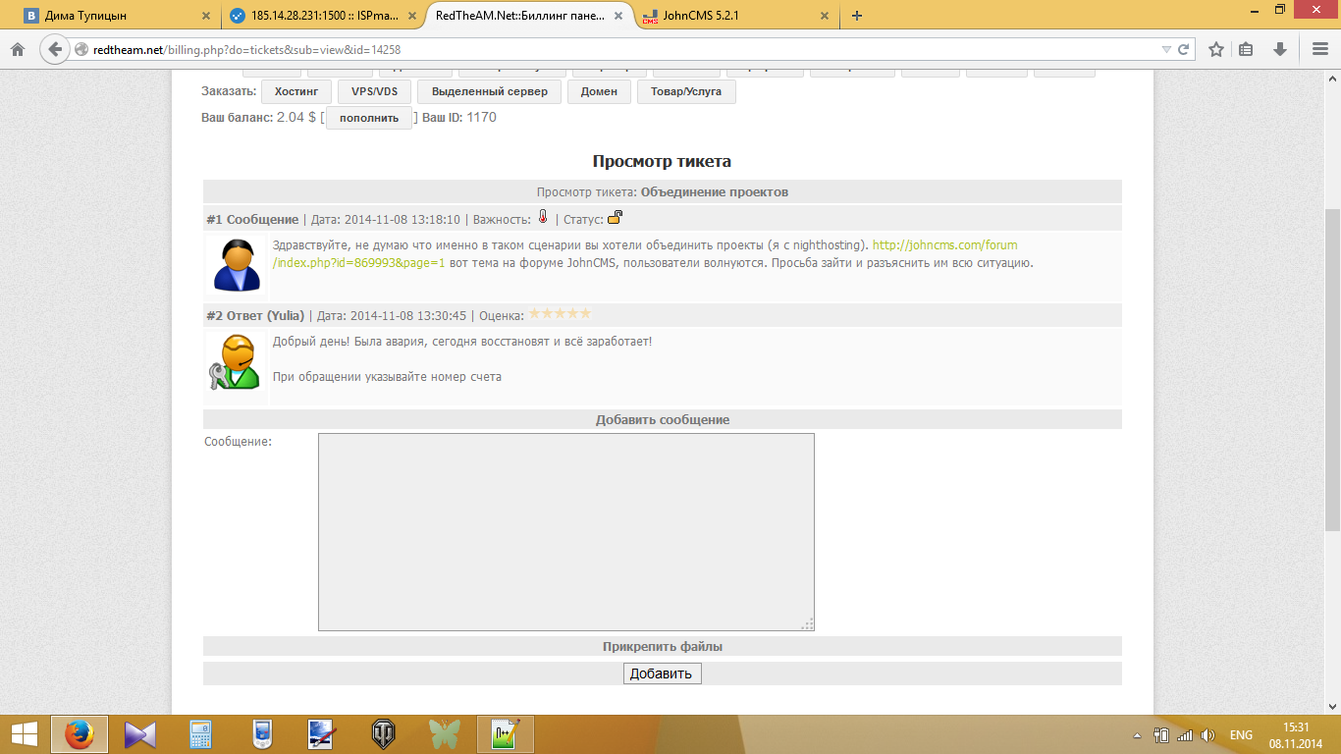Click the open padlock ticket status icon
The width and height of the screenshot is (1341, 754).
coord(615,218)
